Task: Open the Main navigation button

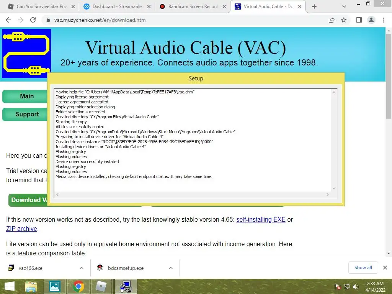Action: click(25, 96)
